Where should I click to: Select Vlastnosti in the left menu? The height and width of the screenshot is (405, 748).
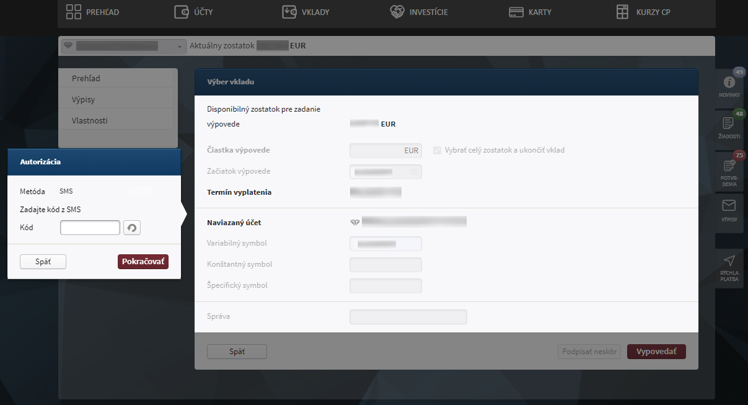click(90, 120)
